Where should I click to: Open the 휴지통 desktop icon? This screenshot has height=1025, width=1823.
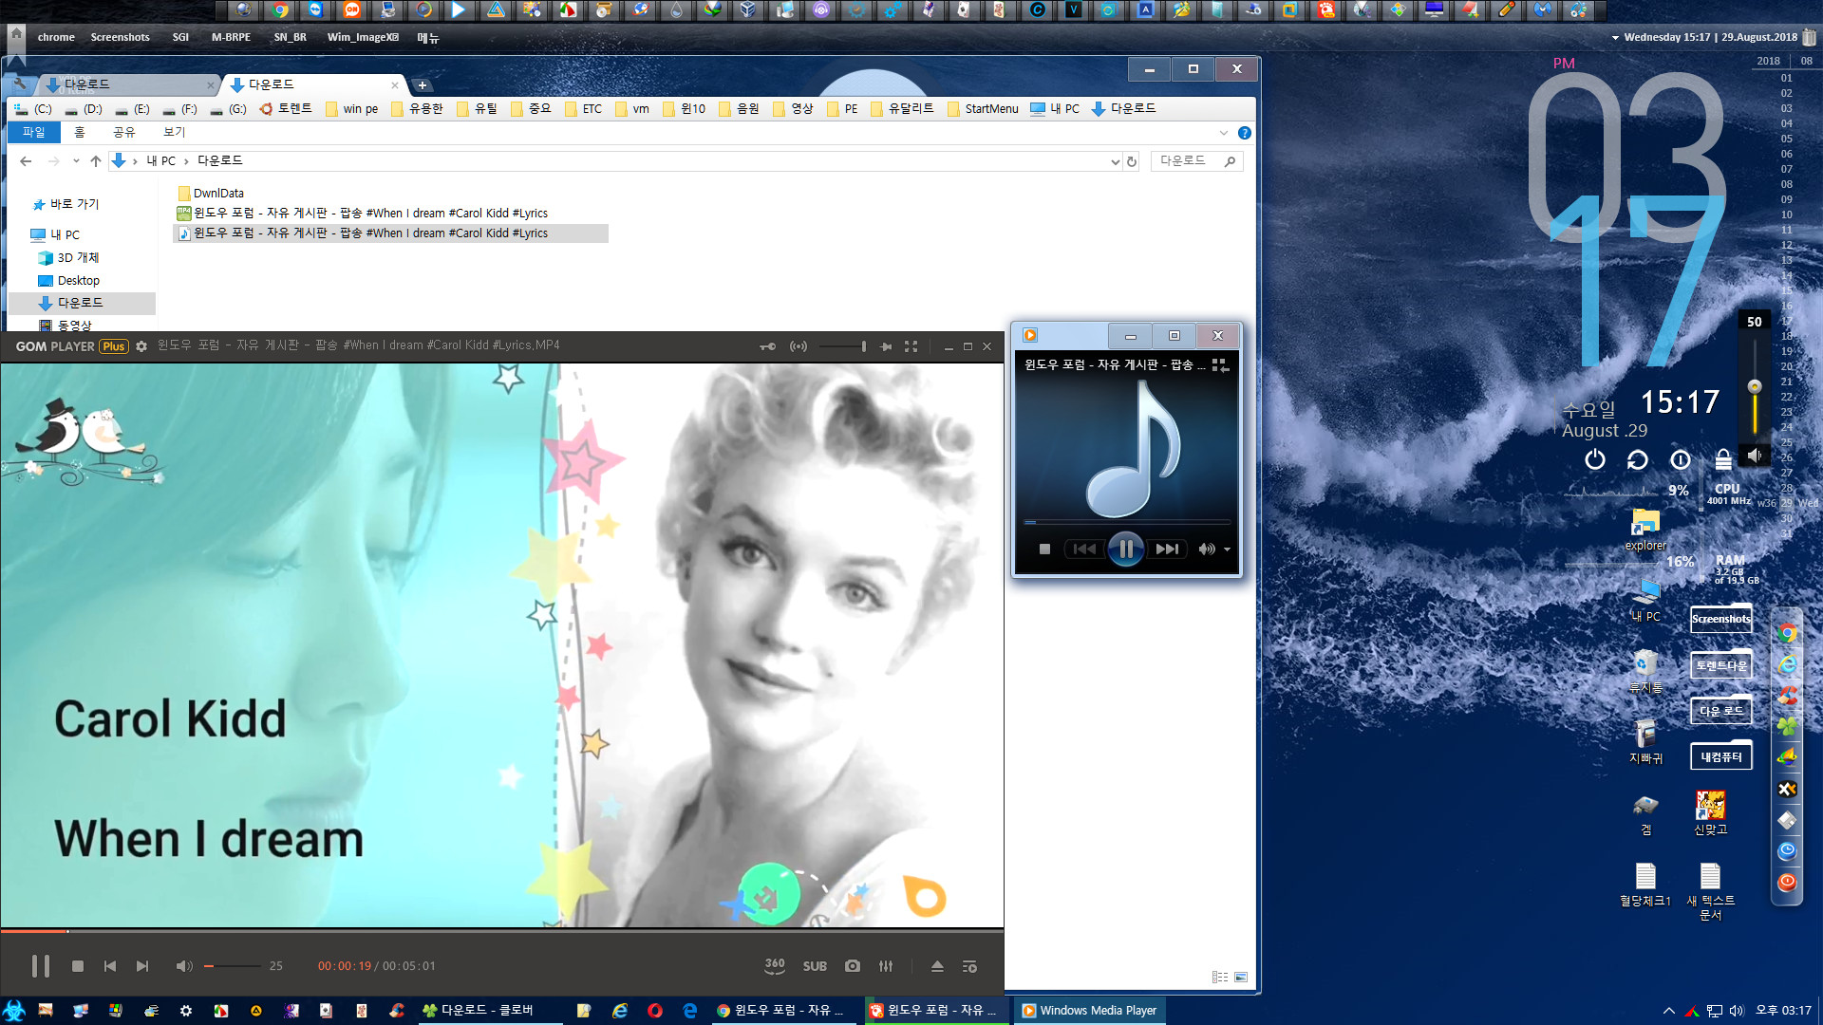pyautogui.click(x=1645, y=670)
